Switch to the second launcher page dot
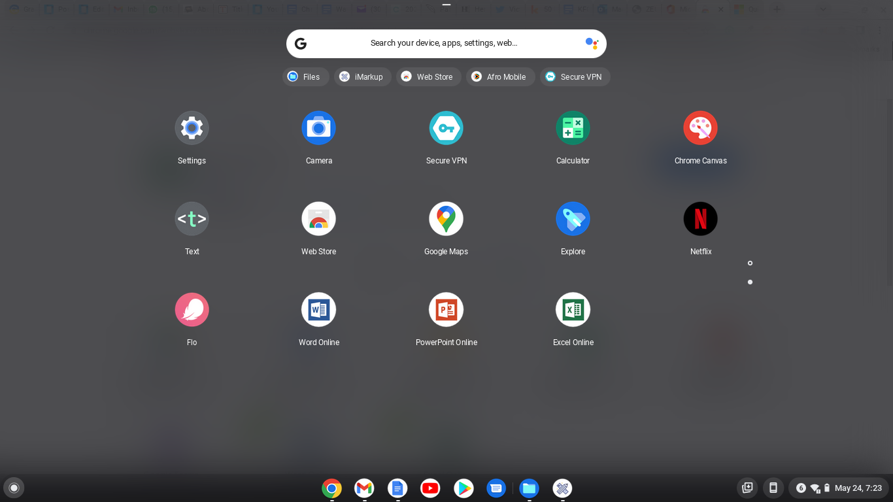Viewport: 893px width, 502px height. (750, 282)
